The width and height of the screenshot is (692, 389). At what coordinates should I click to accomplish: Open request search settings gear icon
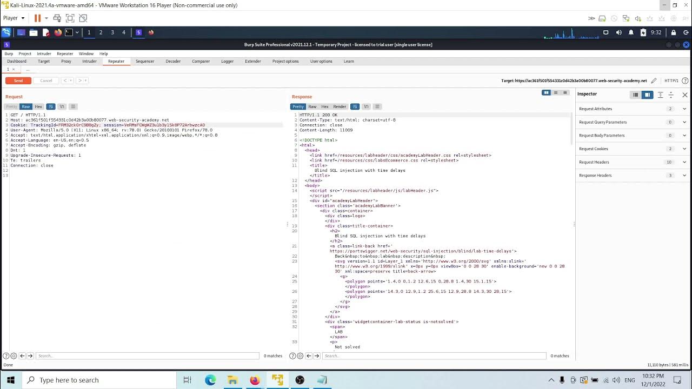pos(14,356)
